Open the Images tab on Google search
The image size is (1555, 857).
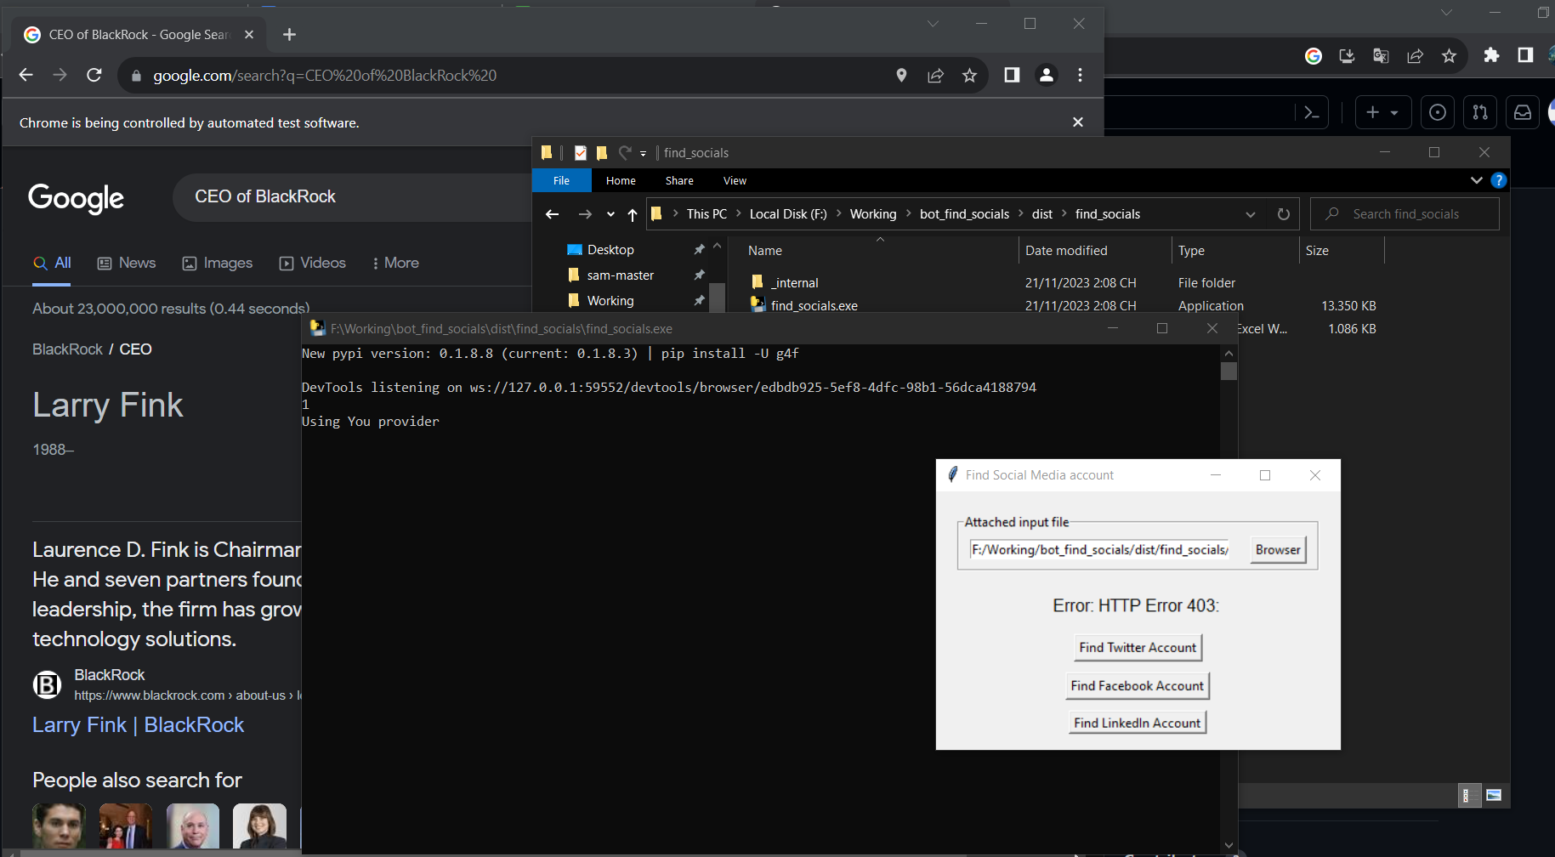click(x=218, y=263)
